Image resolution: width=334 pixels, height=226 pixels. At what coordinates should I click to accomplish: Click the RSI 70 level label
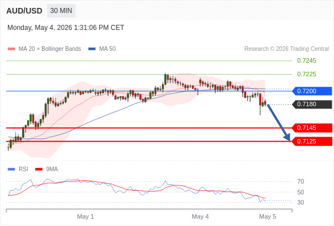pyautogui.click(x=301, y=181)
